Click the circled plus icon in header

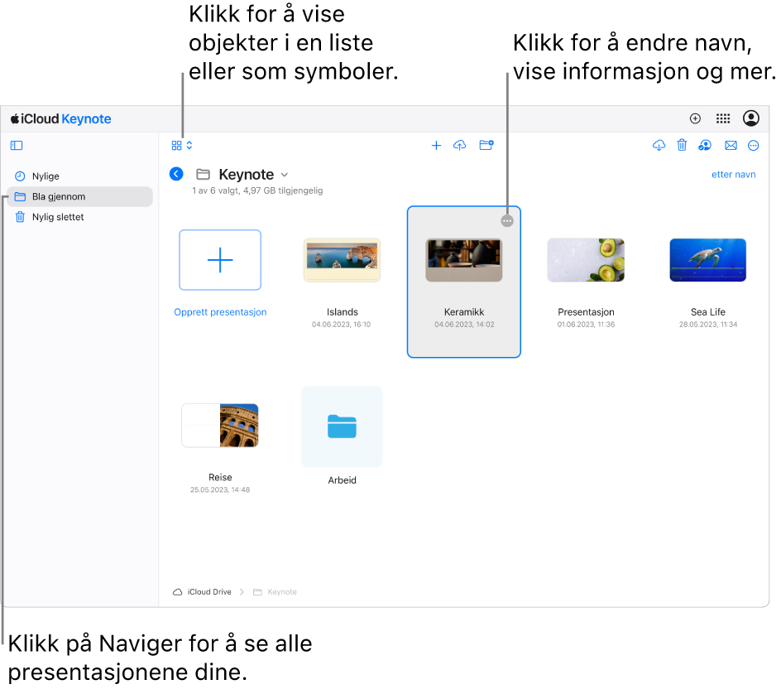click(x=695, y=118)
